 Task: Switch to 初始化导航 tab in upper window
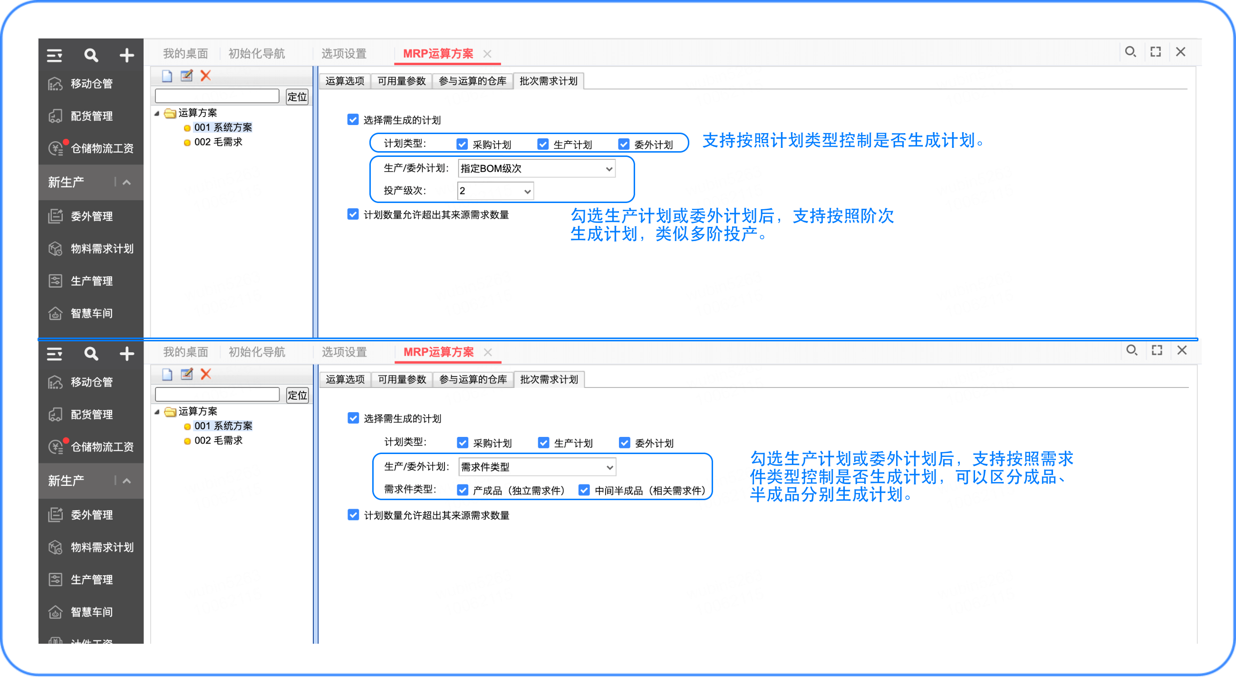click(x=257, y=53)
